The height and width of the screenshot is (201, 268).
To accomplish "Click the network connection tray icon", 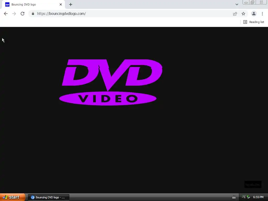I will [244, 197].
